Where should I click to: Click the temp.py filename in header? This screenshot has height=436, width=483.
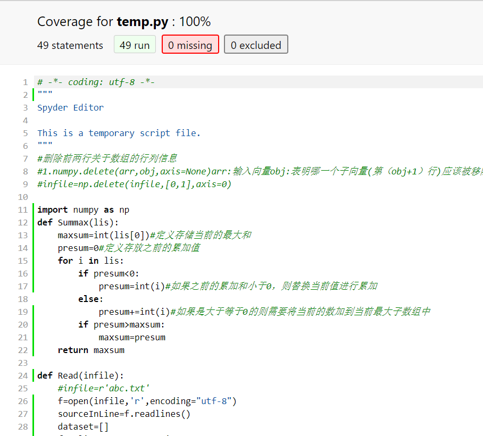point(143,22)
